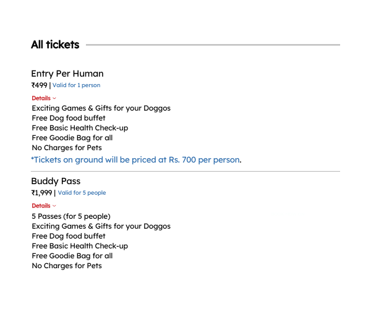Select the Entry Per Human ticket title

pos(67,74)
